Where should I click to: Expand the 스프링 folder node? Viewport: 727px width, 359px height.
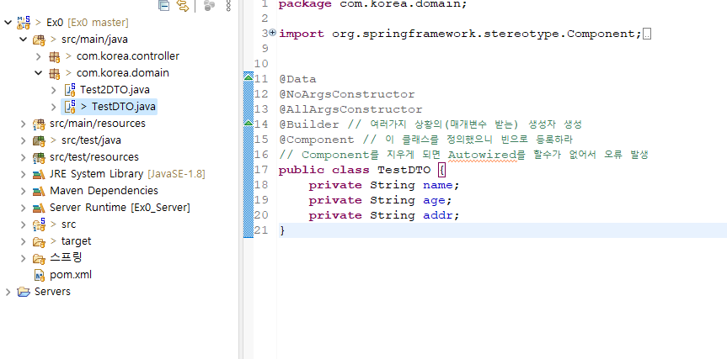click(24, 258)
